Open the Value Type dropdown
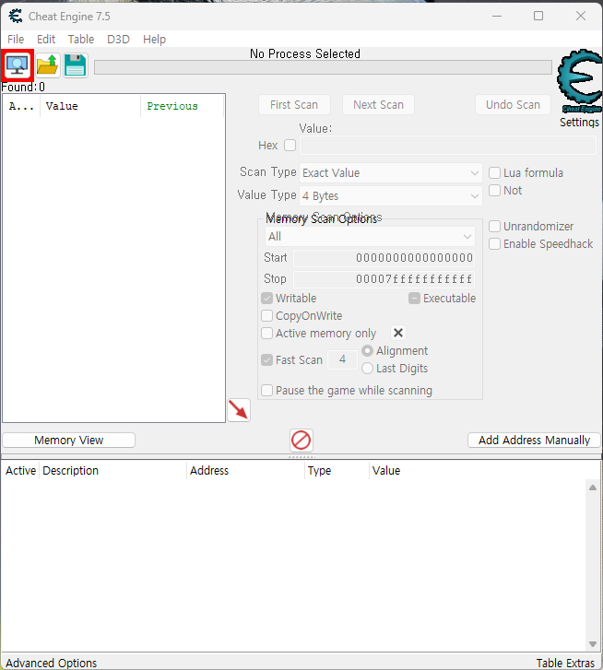 [391, 195]
